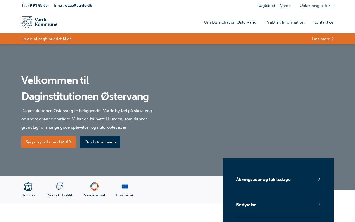Call phone number 79 94 85 65
Image resolution: width=355 pixels, height=222 pixels.
pyautogui.click(x=37, y=6)
